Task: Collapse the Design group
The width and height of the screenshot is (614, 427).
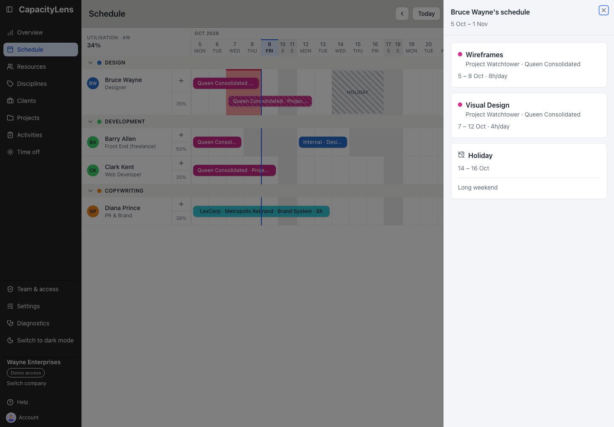Action: (x=90, y=63)
